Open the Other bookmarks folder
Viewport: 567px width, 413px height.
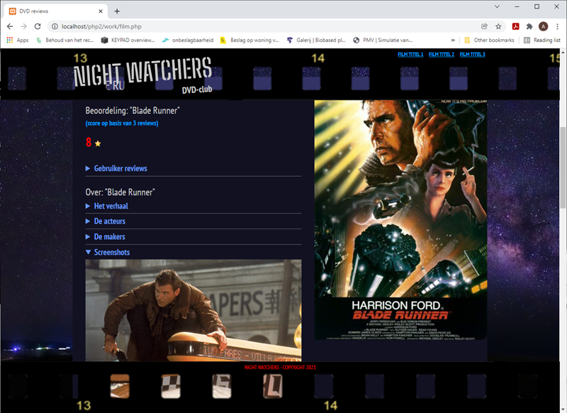[489, 40]
